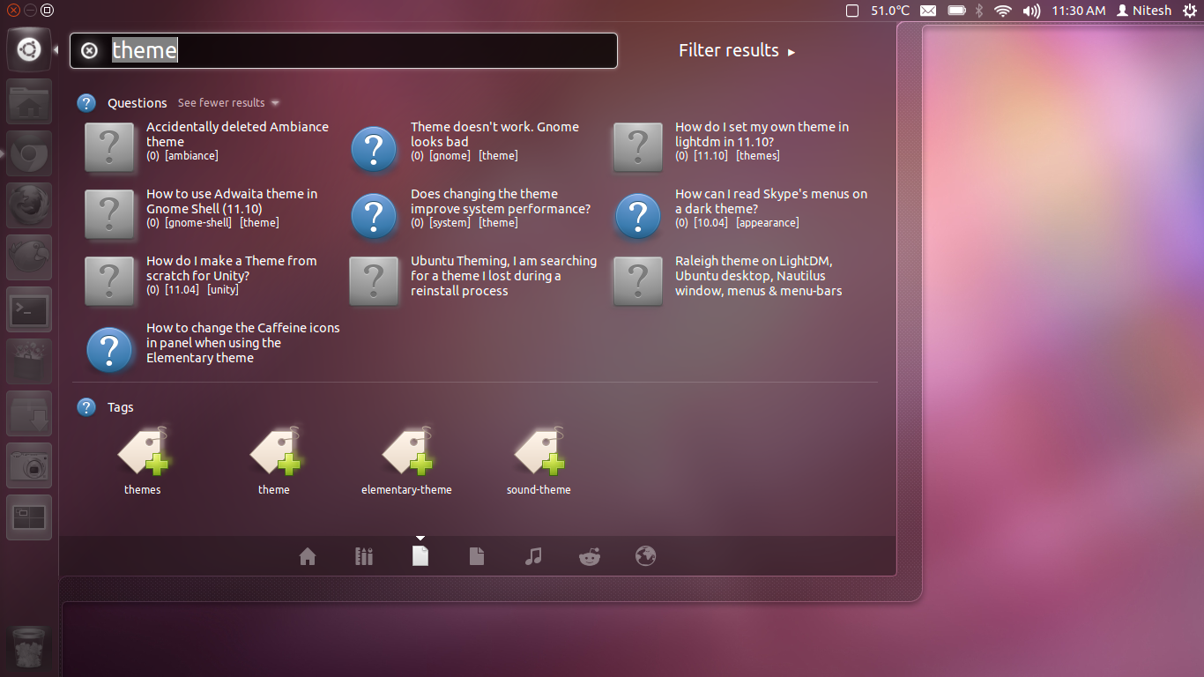1204x677 pixels.
Task: Select the 'sound-theme' tag
Action: (539, 461)
